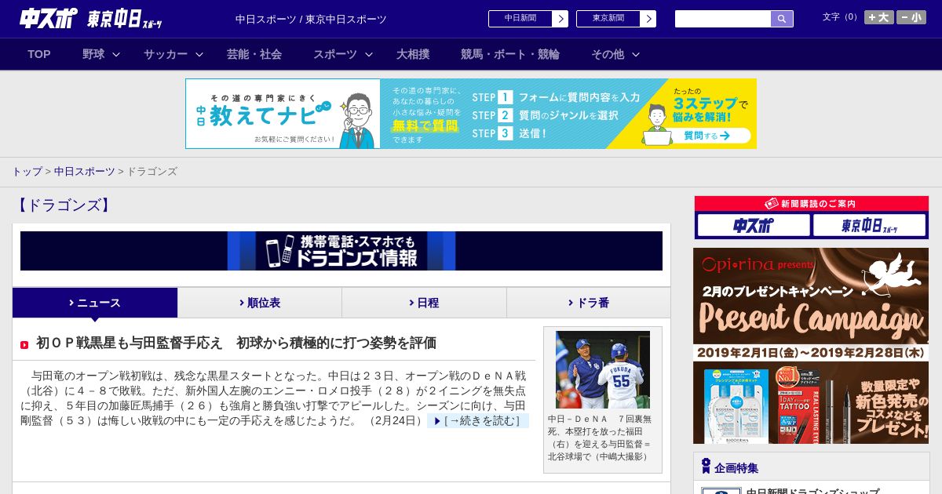Click 質問する button in banner ad
This screenshot has height=494, width=942.
pos(706,136)
